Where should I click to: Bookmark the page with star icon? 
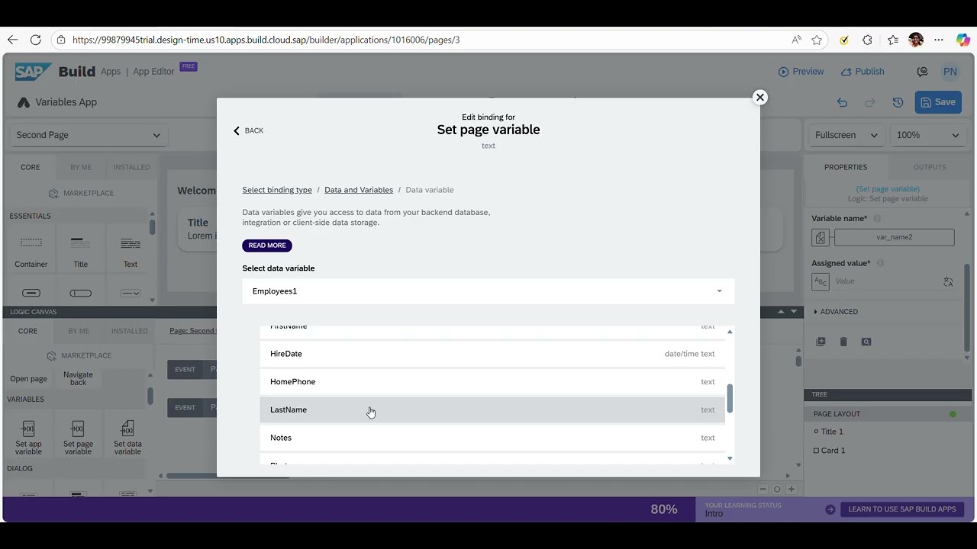[817, 40]
